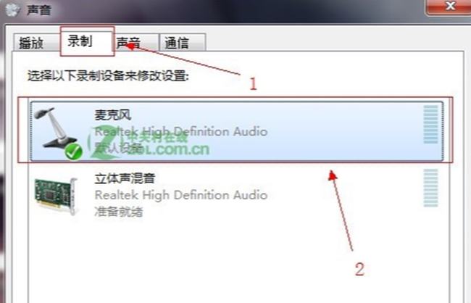
Task: Click the green default-device checkmark badge
Action: (73, 151)
